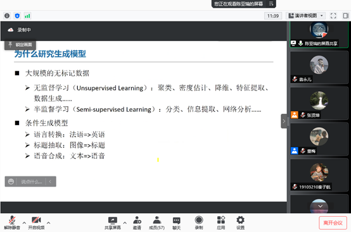Viewport: 351px width, 232px height.
Task: Open meeting info icon
Action: [x=7, y=16]
